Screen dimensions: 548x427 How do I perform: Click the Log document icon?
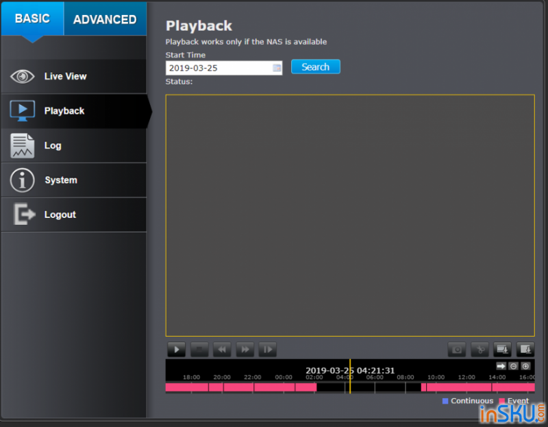click(x=23, y=145)
